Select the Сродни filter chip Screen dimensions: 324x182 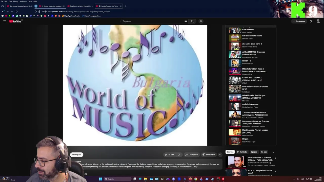254,152
